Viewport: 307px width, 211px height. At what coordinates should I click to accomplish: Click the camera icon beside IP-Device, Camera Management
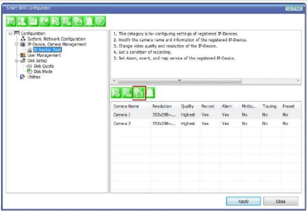pyautogui.click(x=23, y=44)
